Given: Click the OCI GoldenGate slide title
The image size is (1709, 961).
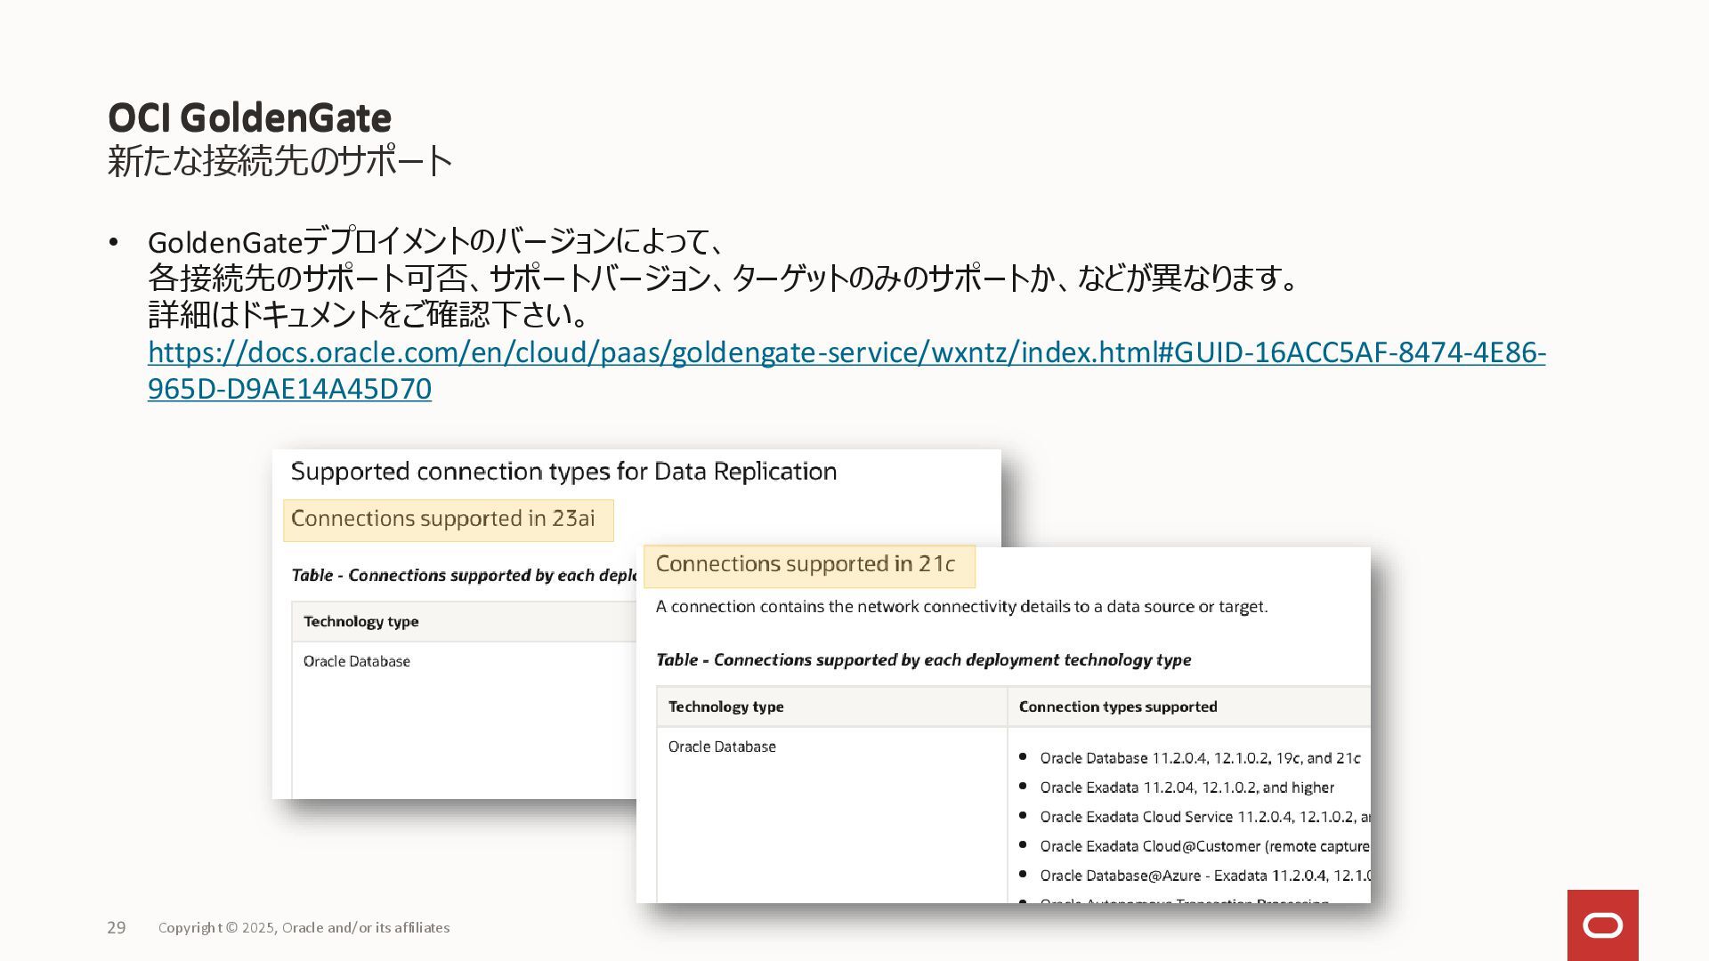Looking at the screenshot, I should click(249, 117).
